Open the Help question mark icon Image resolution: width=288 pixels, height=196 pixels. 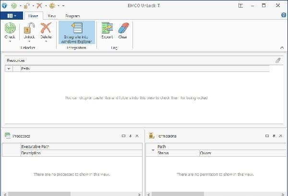pyautogui.click(x=284, y=15)
